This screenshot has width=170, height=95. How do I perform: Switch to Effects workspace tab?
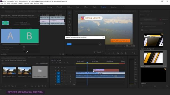pos(86,7)
